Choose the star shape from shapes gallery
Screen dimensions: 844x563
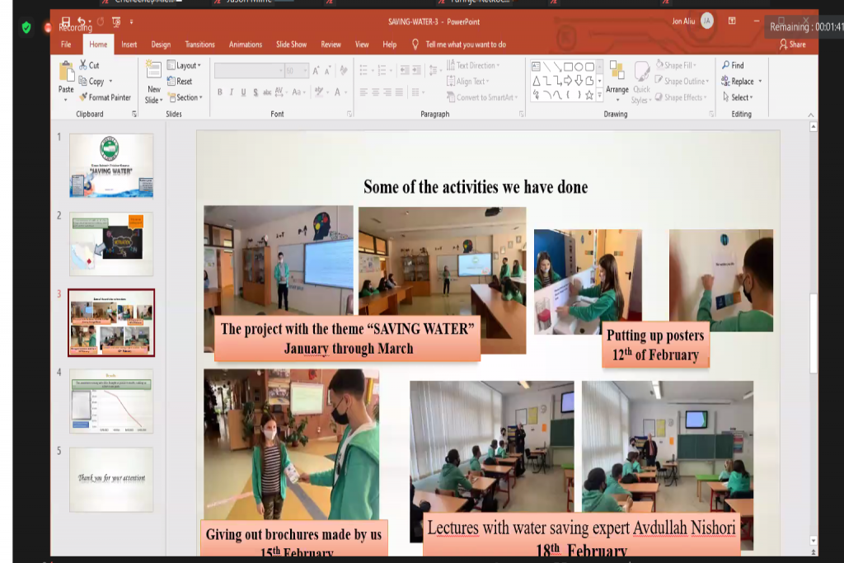coord(589,96)
